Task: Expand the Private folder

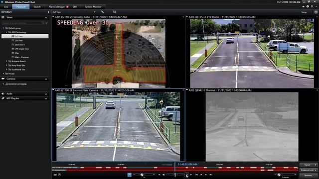Action: pyautogui.click(x=3, y=74)
